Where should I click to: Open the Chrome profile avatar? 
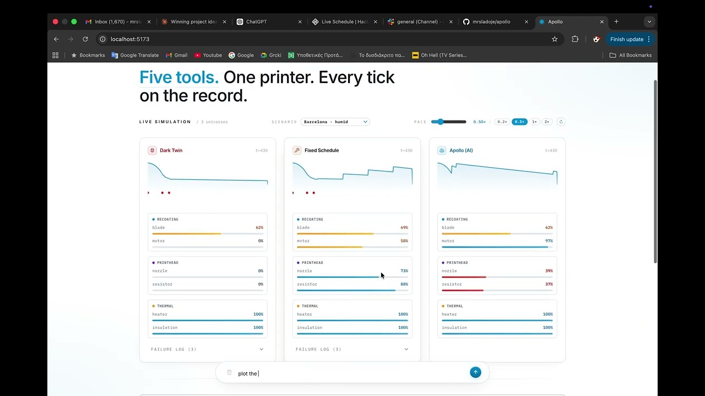click(x=596, y=39)
